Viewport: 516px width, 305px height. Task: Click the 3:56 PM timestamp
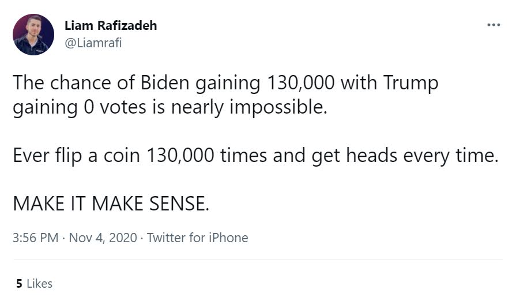[35, 238]
